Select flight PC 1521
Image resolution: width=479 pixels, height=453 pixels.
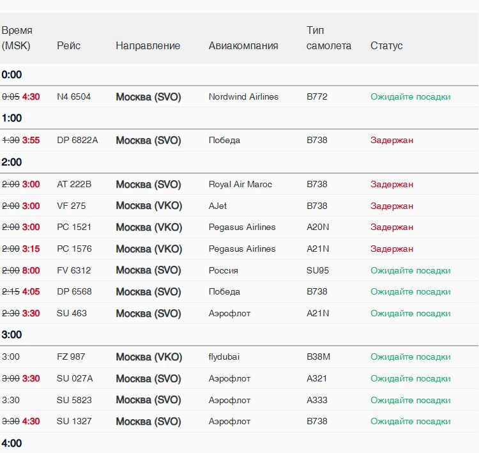[x=74, y=227]
